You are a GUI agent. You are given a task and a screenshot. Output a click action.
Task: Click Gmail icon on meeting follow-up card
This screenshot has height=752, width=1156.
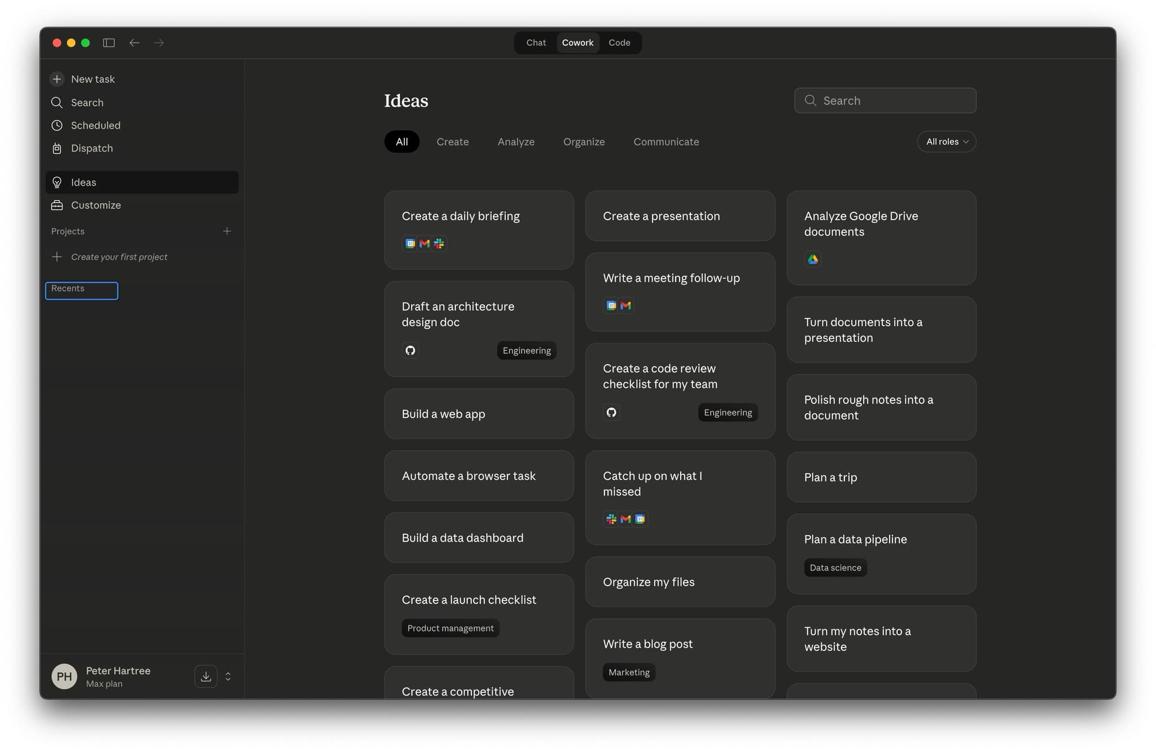[x=625, y=305]
